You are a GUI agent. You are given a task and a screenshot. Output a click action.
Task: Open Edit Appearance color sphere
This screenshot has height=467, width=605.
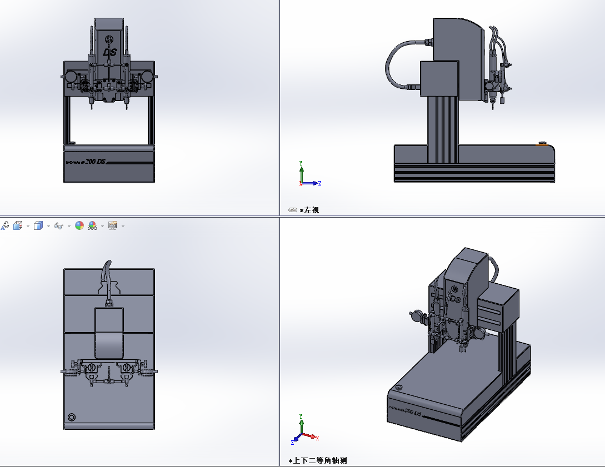point(79,225)
